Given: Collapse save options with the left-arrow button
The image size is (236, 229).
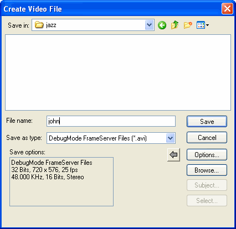Looking at the screenshot, I should (x=173, y=155).
